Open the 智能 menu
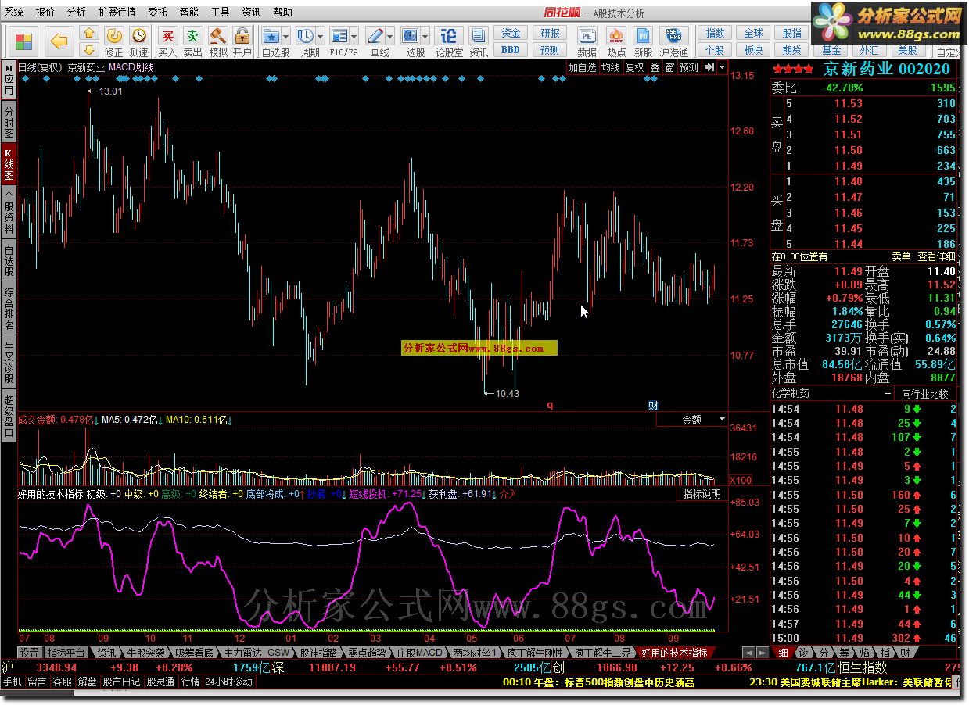Image resolution: width=969 pixels, height=705 pixels. pos(188,12)
